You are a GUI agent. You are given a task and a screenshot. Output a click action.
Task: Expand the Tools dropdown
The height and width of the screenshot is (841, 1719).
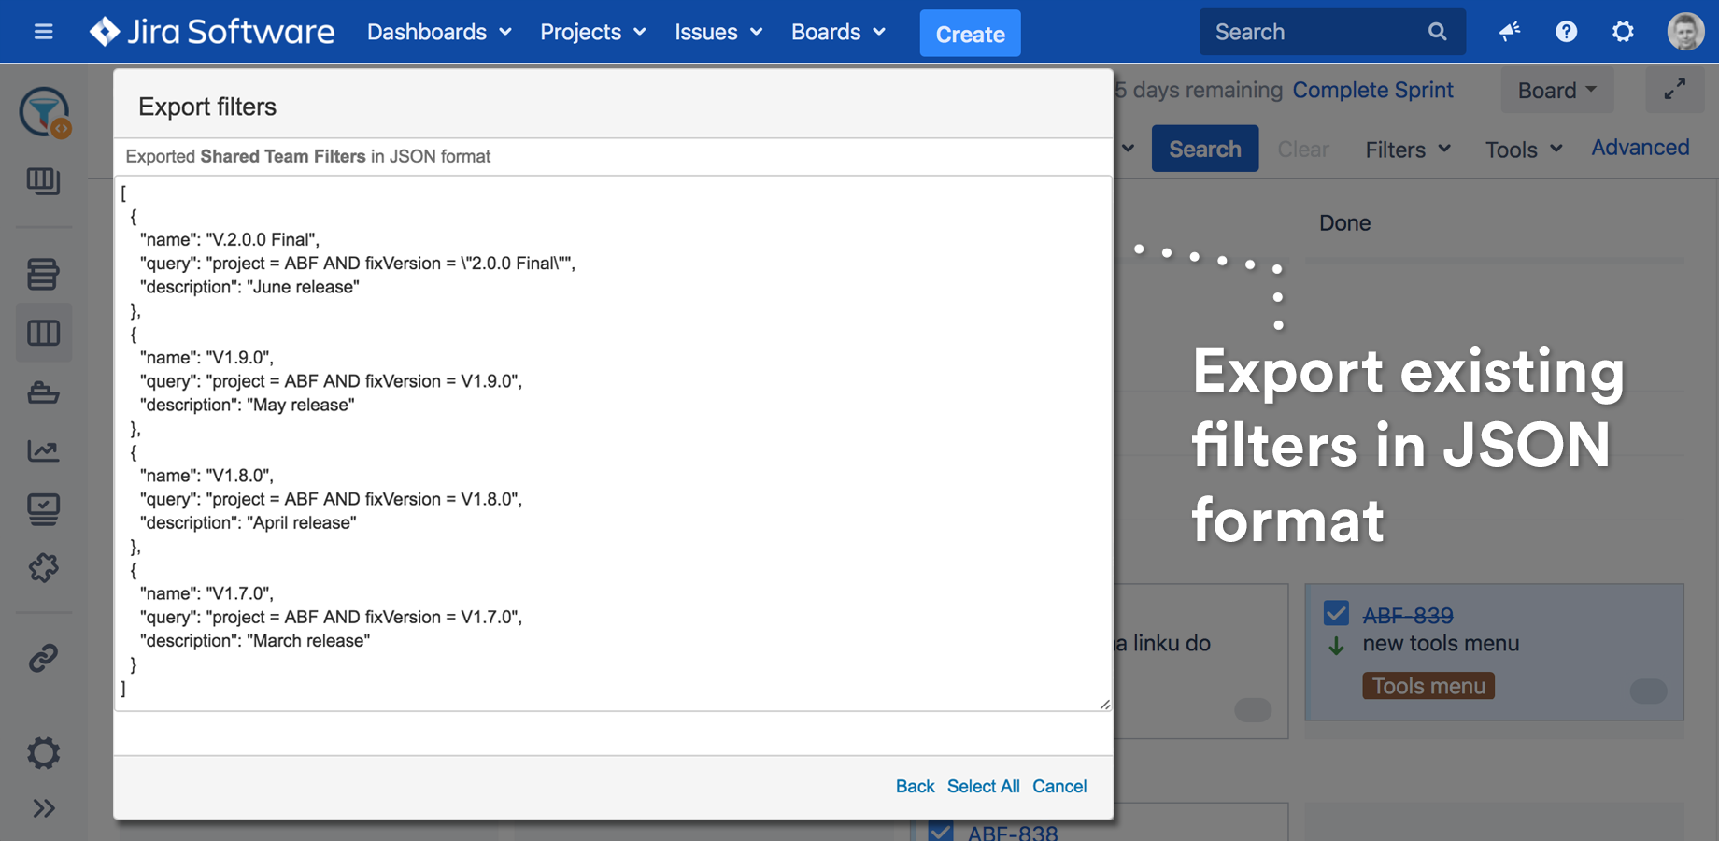[x=1523, y=150]
